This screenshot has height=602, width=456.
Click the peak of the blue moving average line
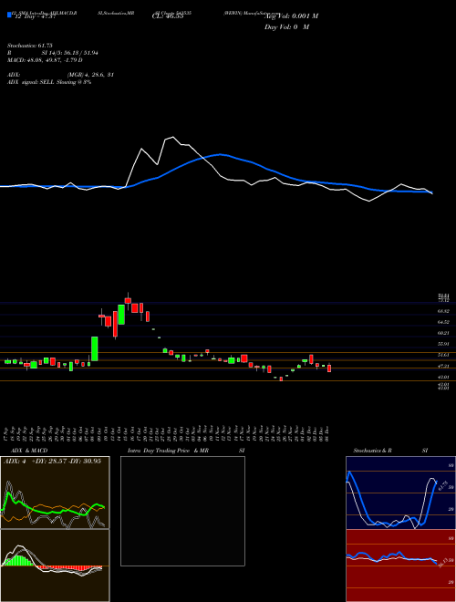(x=220, y=154)
